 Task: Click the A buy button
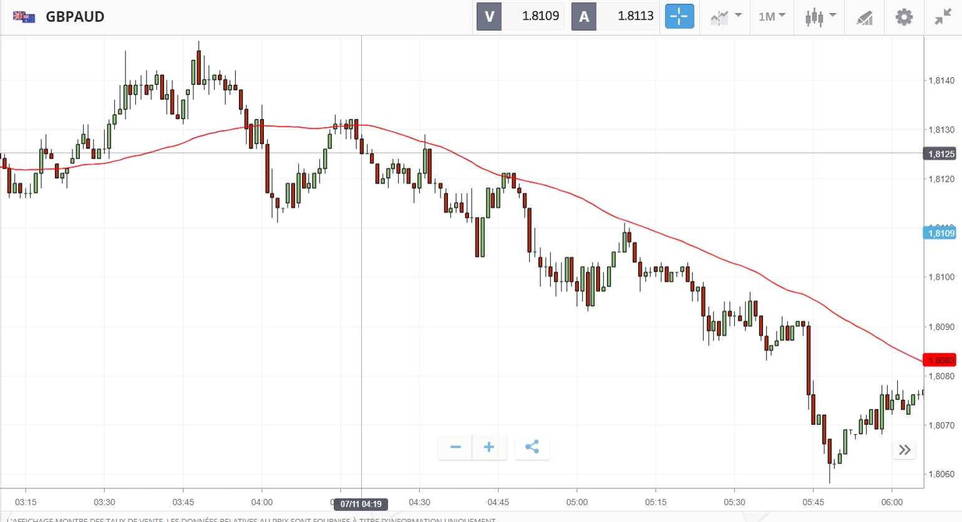[x=584, y=17]
